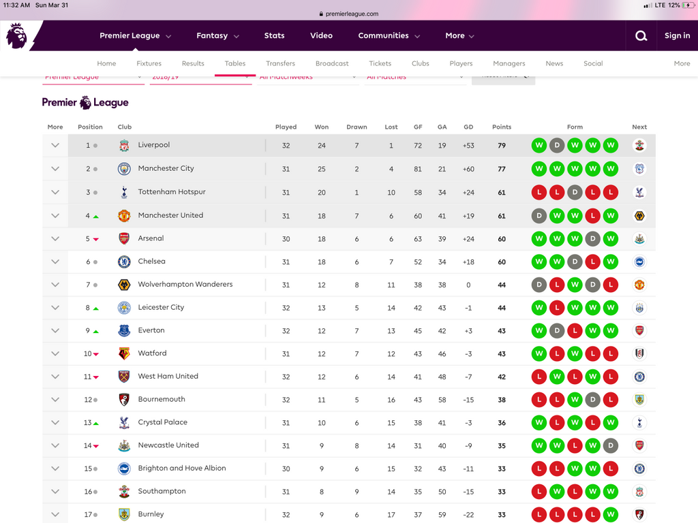Switch to the Fixtures tab
The width and height of the screenshot is (698, 523).
pos(149,63)
